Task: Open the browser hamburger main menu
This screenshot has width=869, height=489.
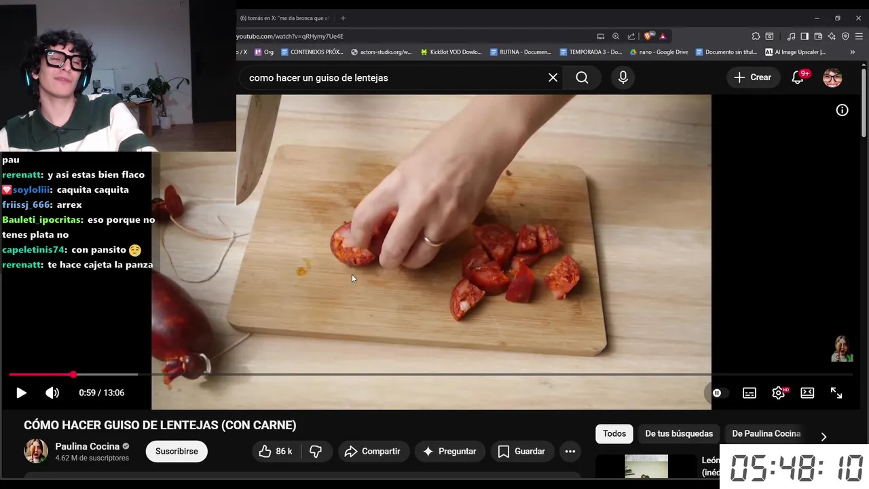Action: click(x=859, y=36)
